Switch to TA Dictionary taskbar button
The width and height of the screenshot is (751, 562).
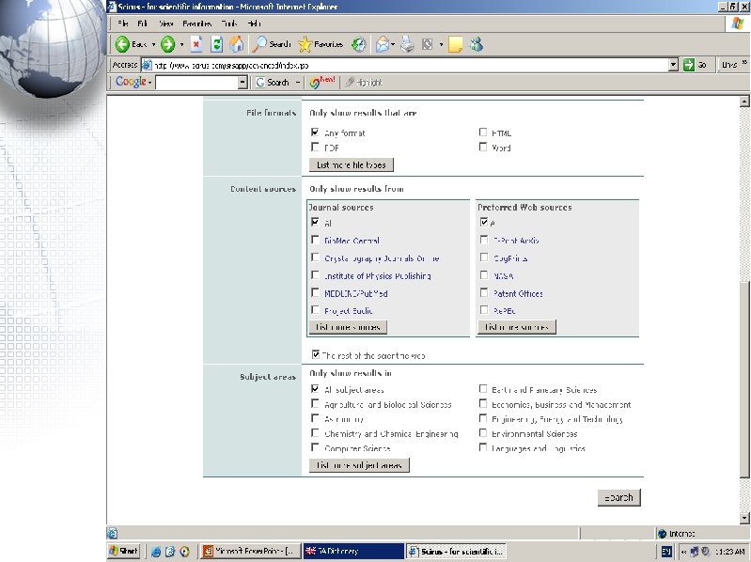pos(353,551)
